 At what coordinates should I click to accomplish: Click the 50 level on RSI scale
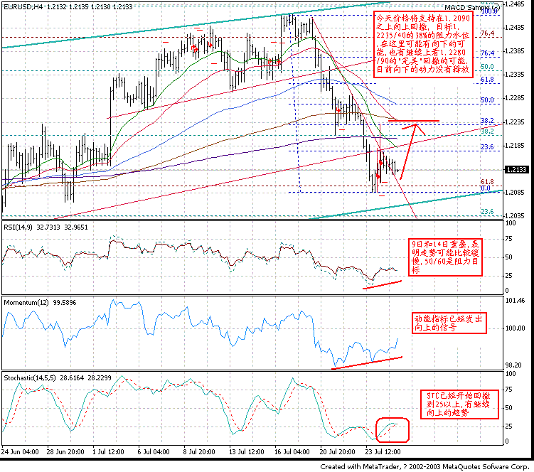(x=508, y=257)
